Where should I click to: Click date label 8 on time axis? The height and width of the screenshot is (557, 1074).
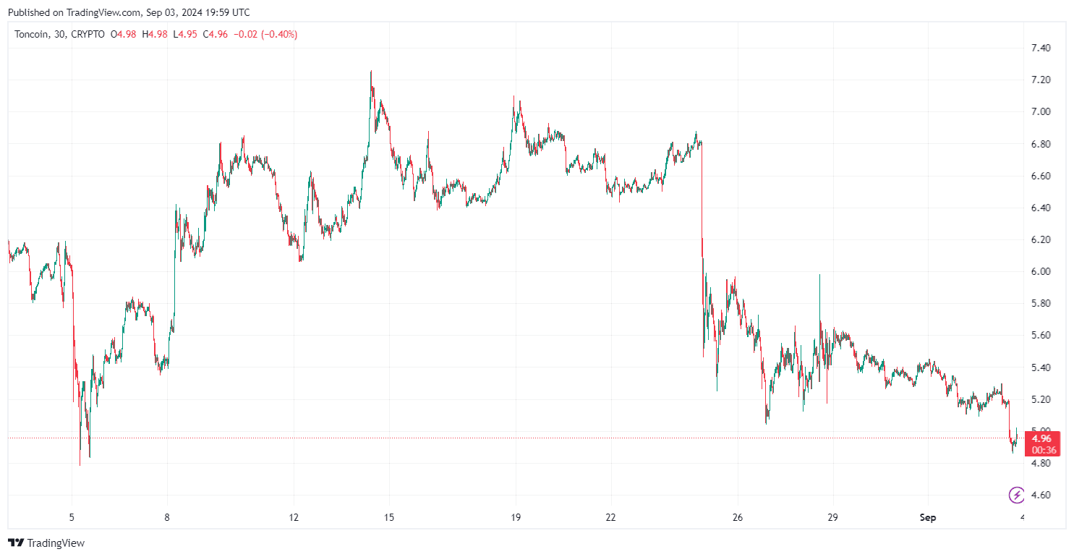tap(167, 517)
